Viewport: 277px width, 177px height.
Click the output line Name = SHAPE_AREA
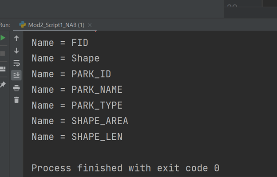tap(80, 121)
